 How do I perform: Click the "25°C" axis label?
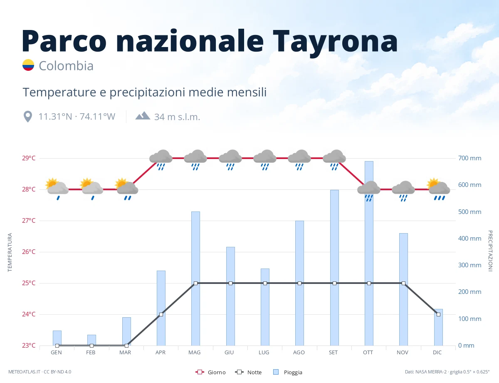(29, 283)
